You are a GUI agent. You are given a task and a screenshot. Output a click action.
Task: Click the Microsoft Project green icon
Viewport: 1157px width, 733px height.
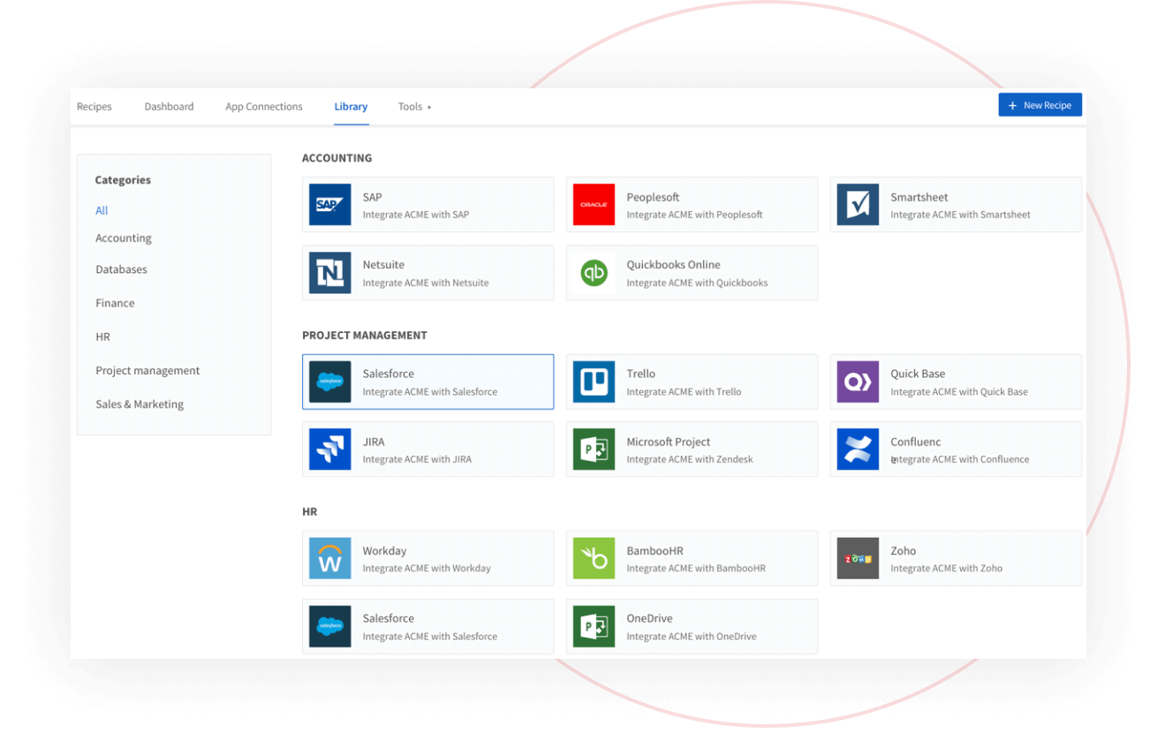coord(594,450)
